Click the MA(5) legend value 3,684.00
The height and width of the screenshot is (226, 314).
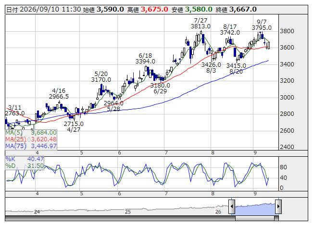(x=44, y=133)
